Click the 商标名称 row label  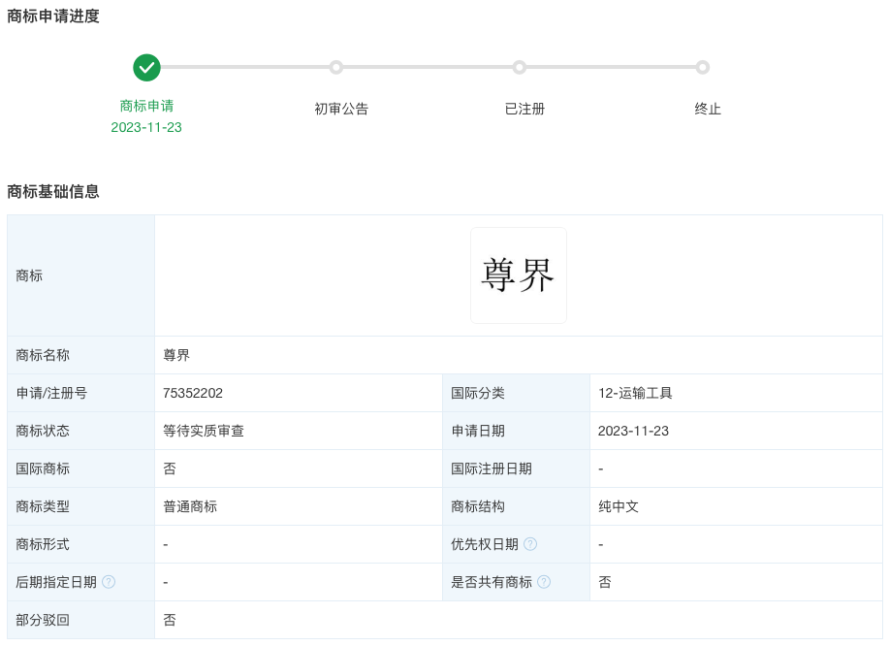tap(43, 355)
